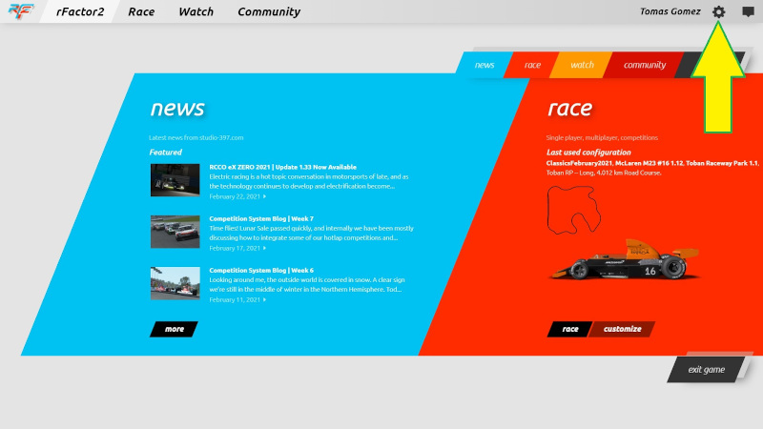Click 'Single player, multiplayer, competitions' text
This screenshot has height=429, width=763.
(x=602, y=137)
